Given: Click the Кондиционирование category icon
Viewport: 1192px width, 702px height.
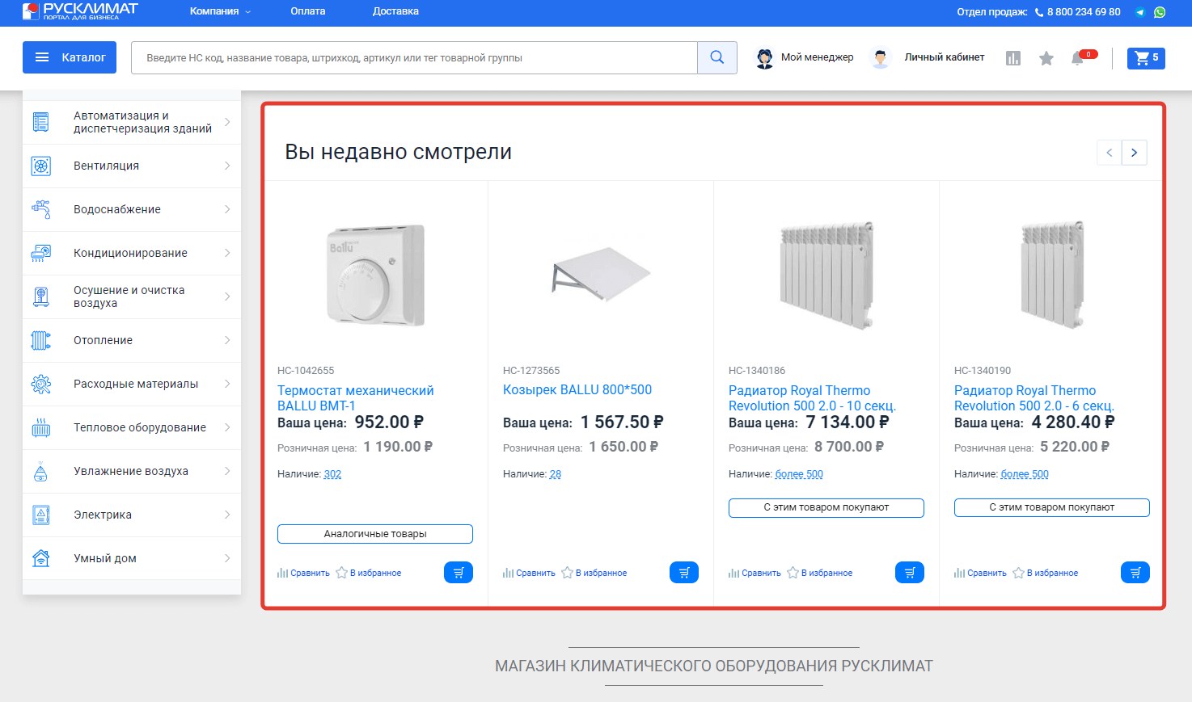Looking at the screenshot, I should pos(41,253).
